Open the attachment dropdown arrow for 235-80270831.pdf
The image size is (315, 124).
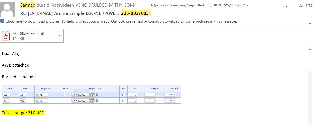[x=60, y=36]
